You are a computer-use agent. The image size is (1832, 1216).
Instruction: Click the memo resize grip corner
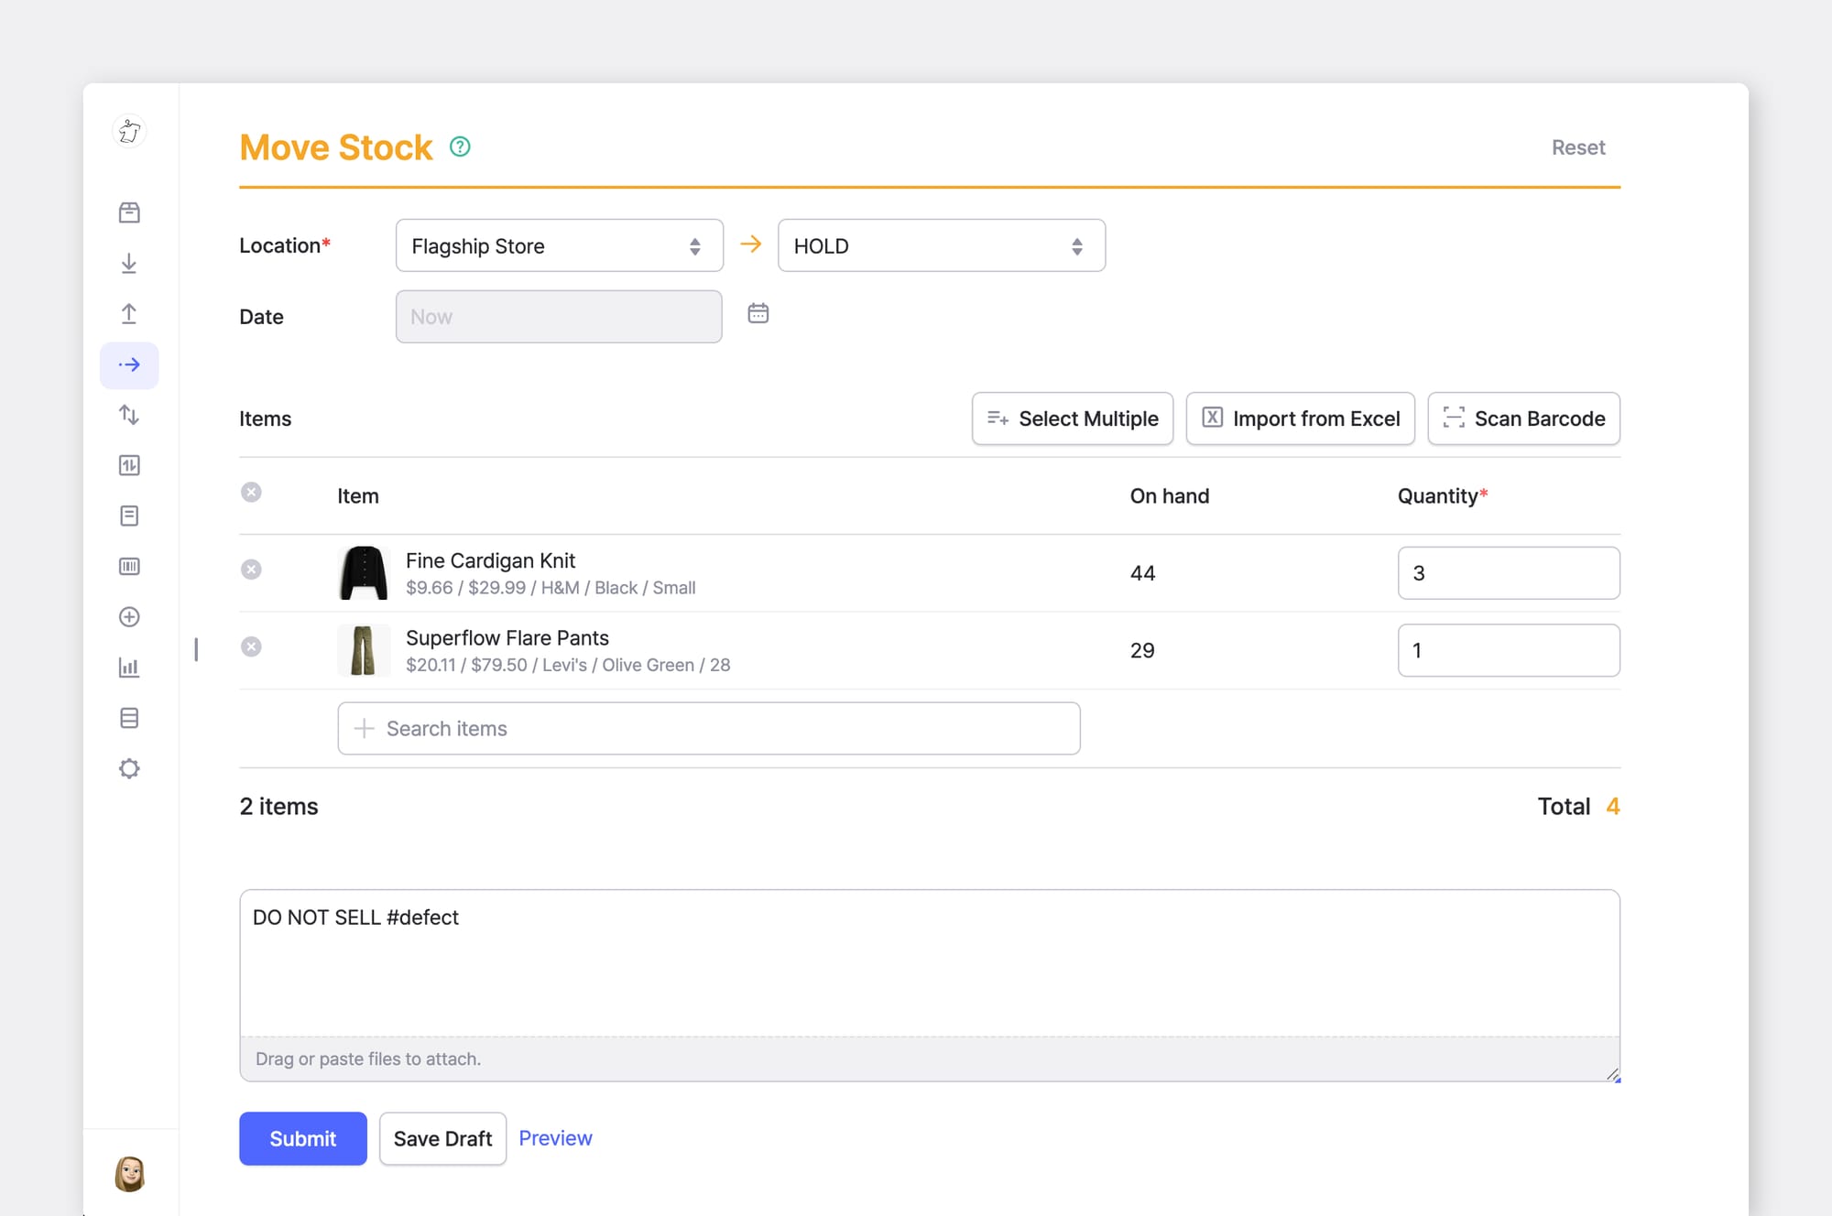[1614, 1075]
